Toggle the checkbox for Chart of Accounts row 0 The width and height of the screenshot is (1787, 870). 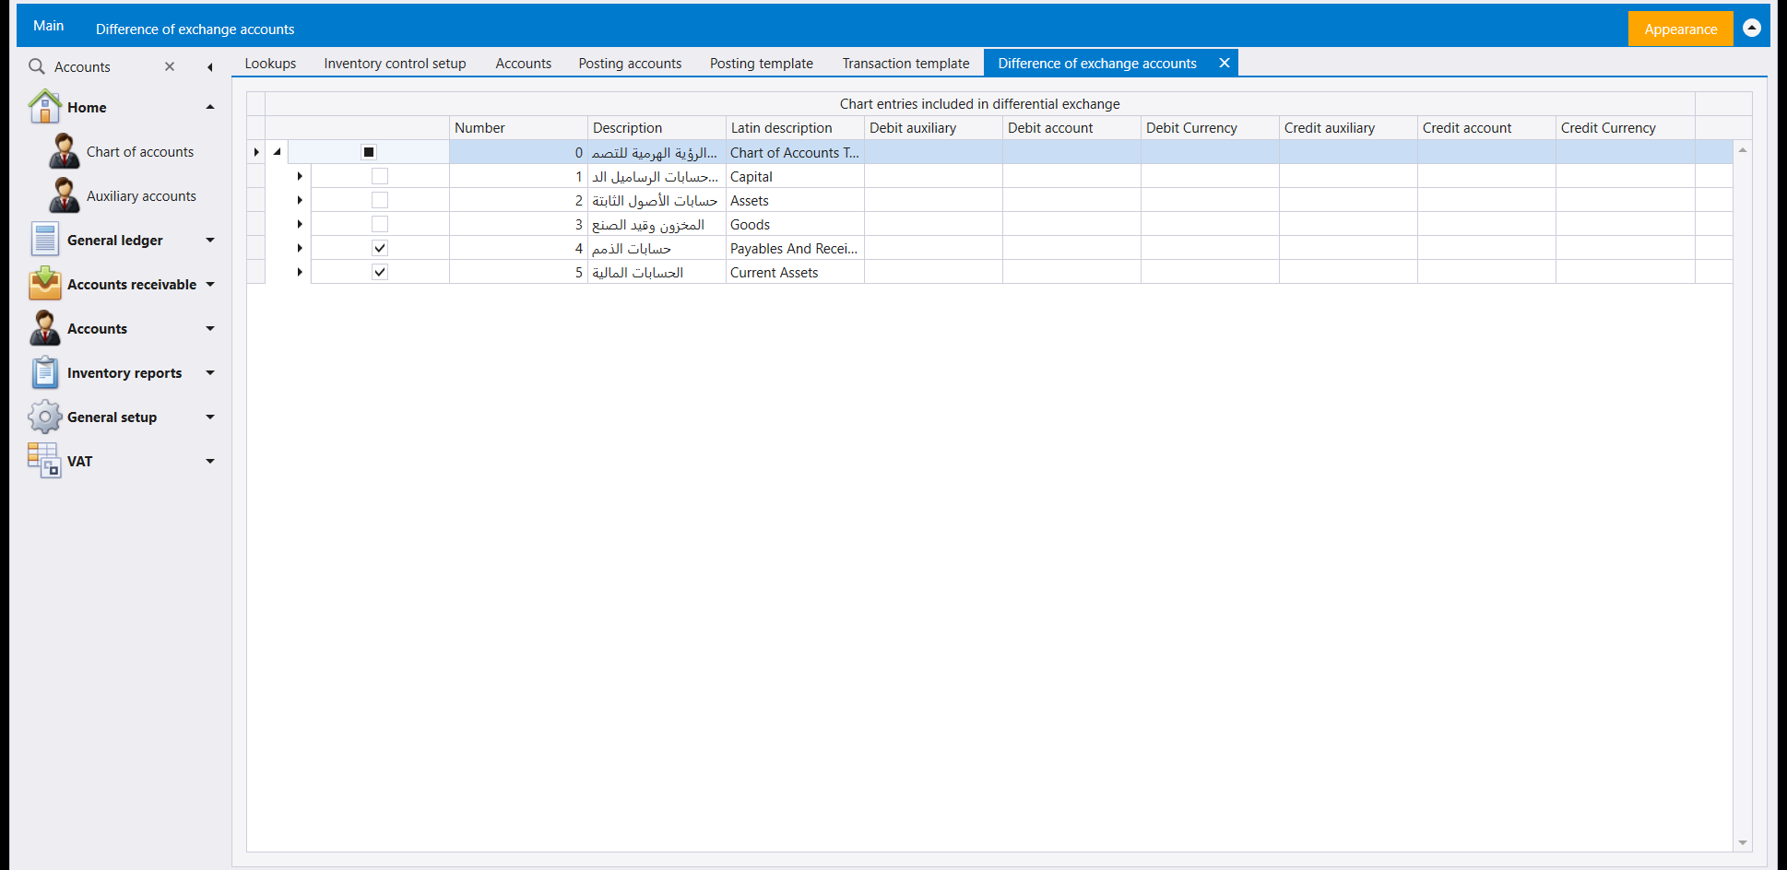pos(369,152)
